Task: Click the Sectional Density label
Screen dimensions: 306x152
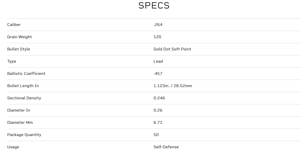Action: [24, 98]
